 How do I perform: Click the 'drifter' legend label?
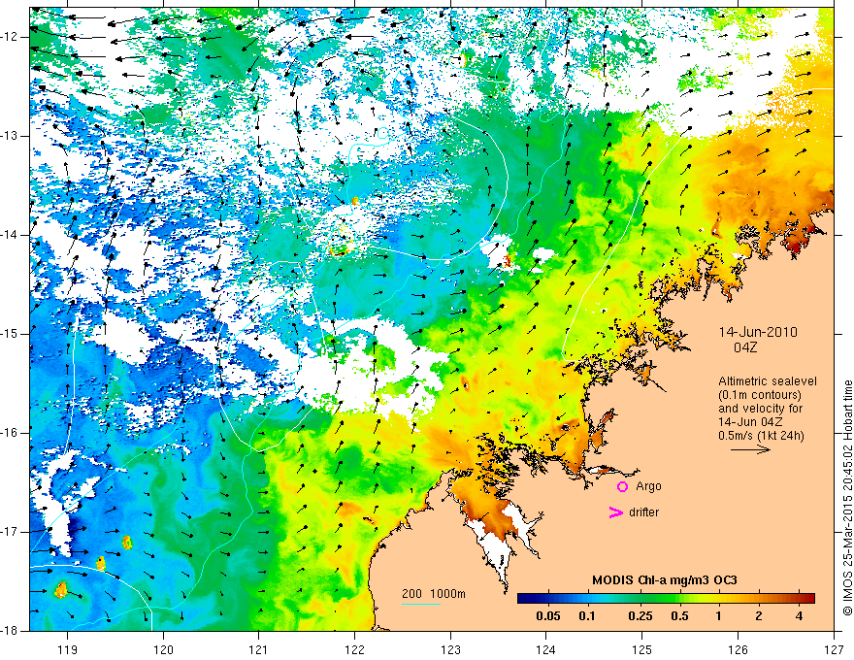coord(643,512)
